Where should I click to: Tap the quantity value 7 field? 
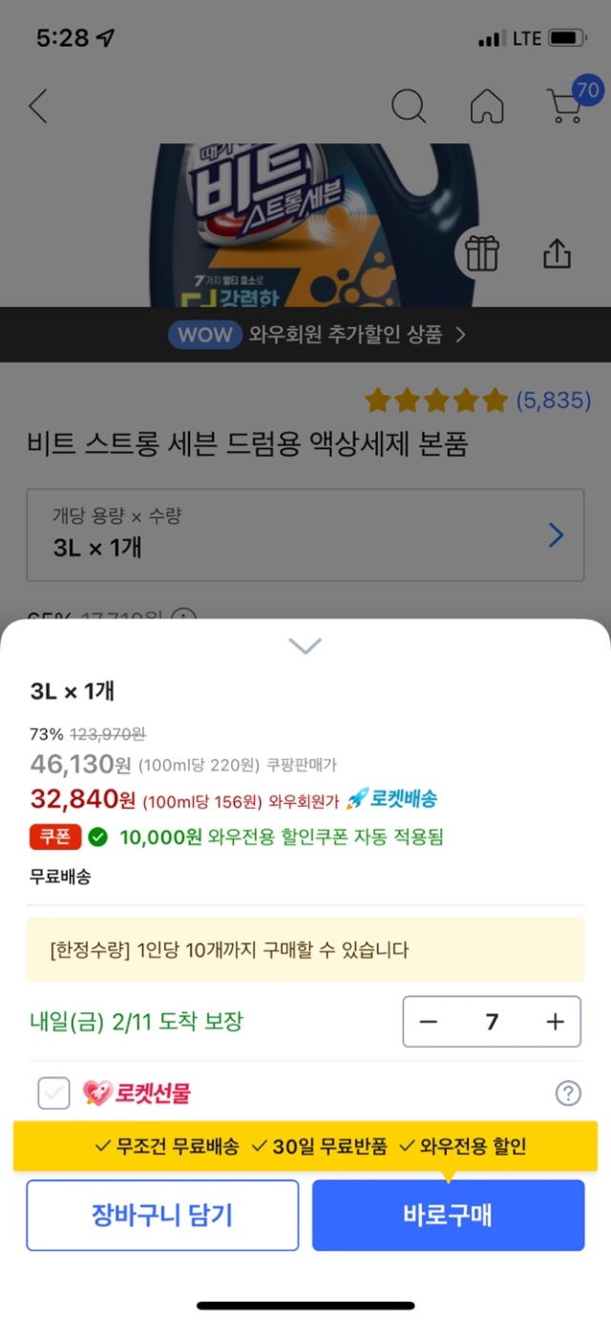coord(492,1022)
